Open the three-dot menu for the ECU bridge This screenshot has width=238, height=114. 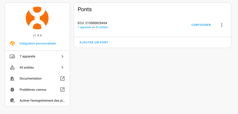(x=222, y=25)
